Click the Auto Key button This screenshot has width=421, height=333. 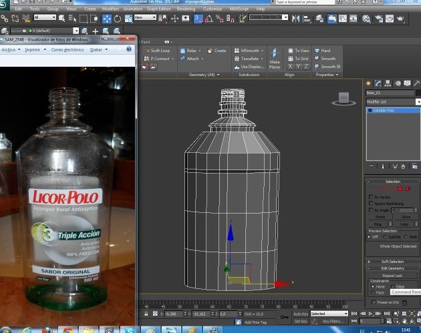coord(301,314)
